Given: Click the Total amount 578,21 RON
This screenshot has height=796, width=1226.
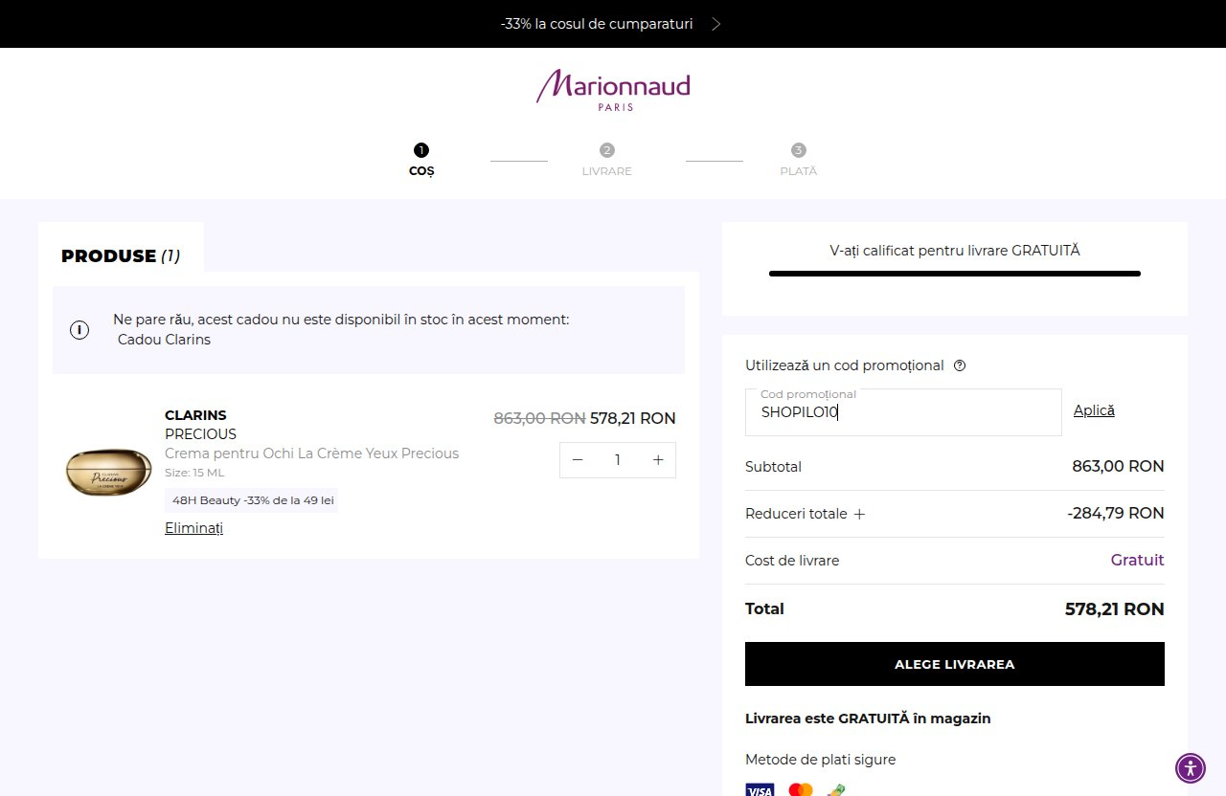Looking at the screenshot, I should pos(1115,609).
